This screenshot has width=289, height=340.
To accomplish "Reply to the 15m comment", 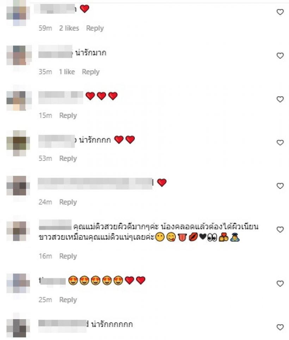I will coord(68,115).
